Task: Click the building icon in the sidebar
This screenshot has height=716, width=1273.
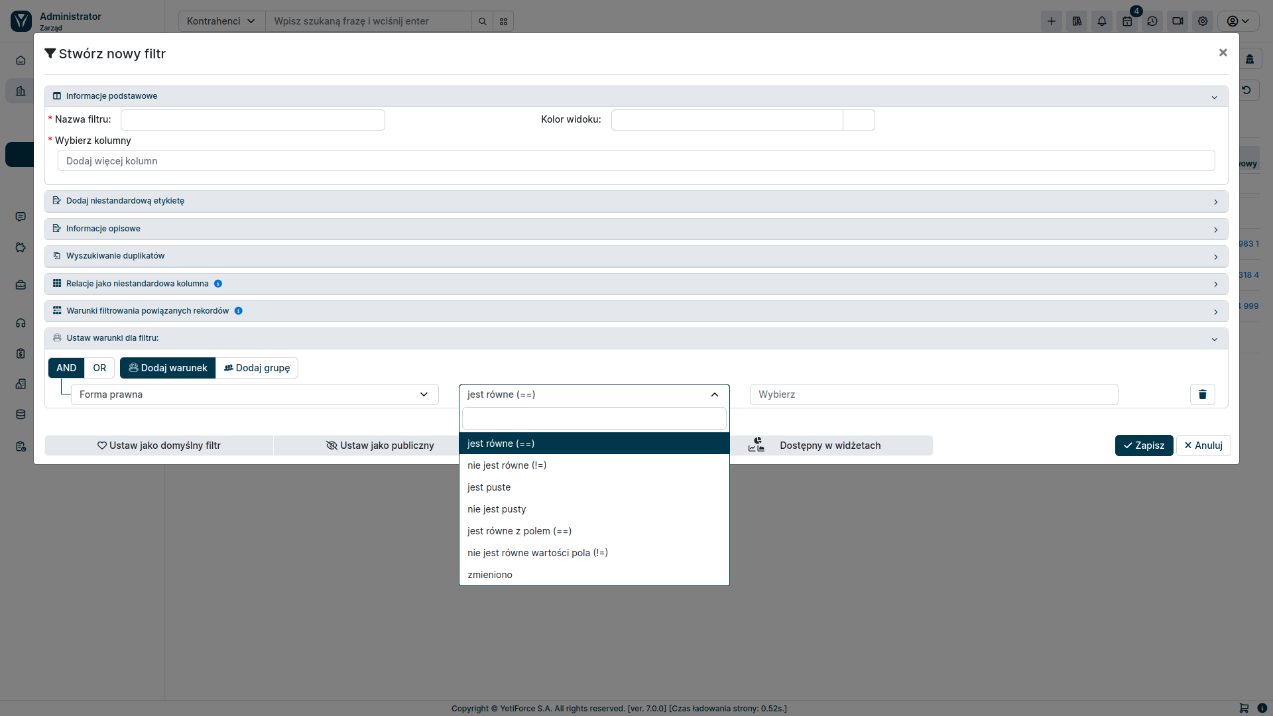Action: [21, 91]
